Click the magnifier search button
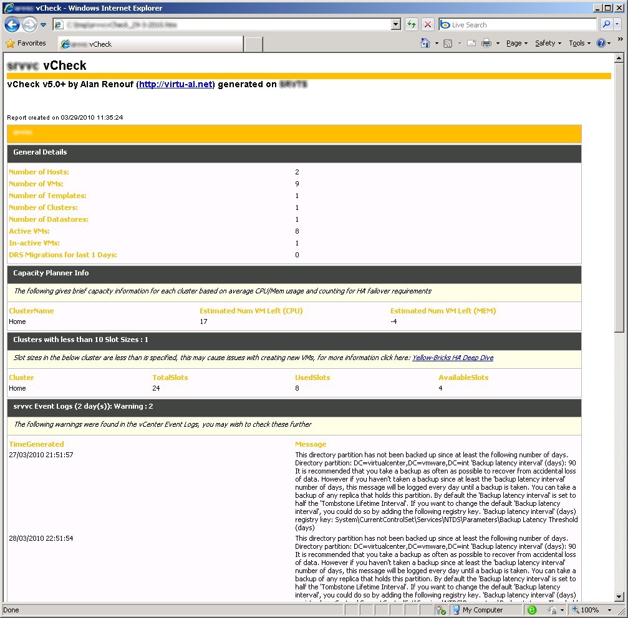The width and height of the screenshot is (628, 618). [606, 25]
